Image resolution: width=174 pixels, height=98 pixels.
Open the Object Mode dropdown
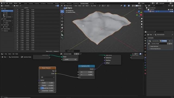coord(69,6)
